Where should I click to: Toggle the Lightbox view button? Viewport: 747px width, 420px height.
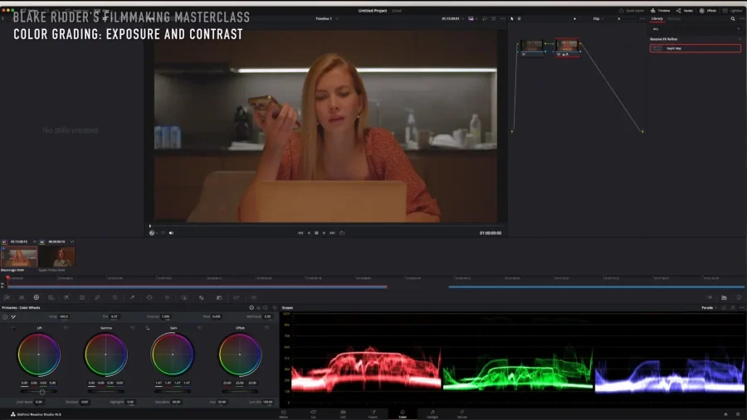733,11
